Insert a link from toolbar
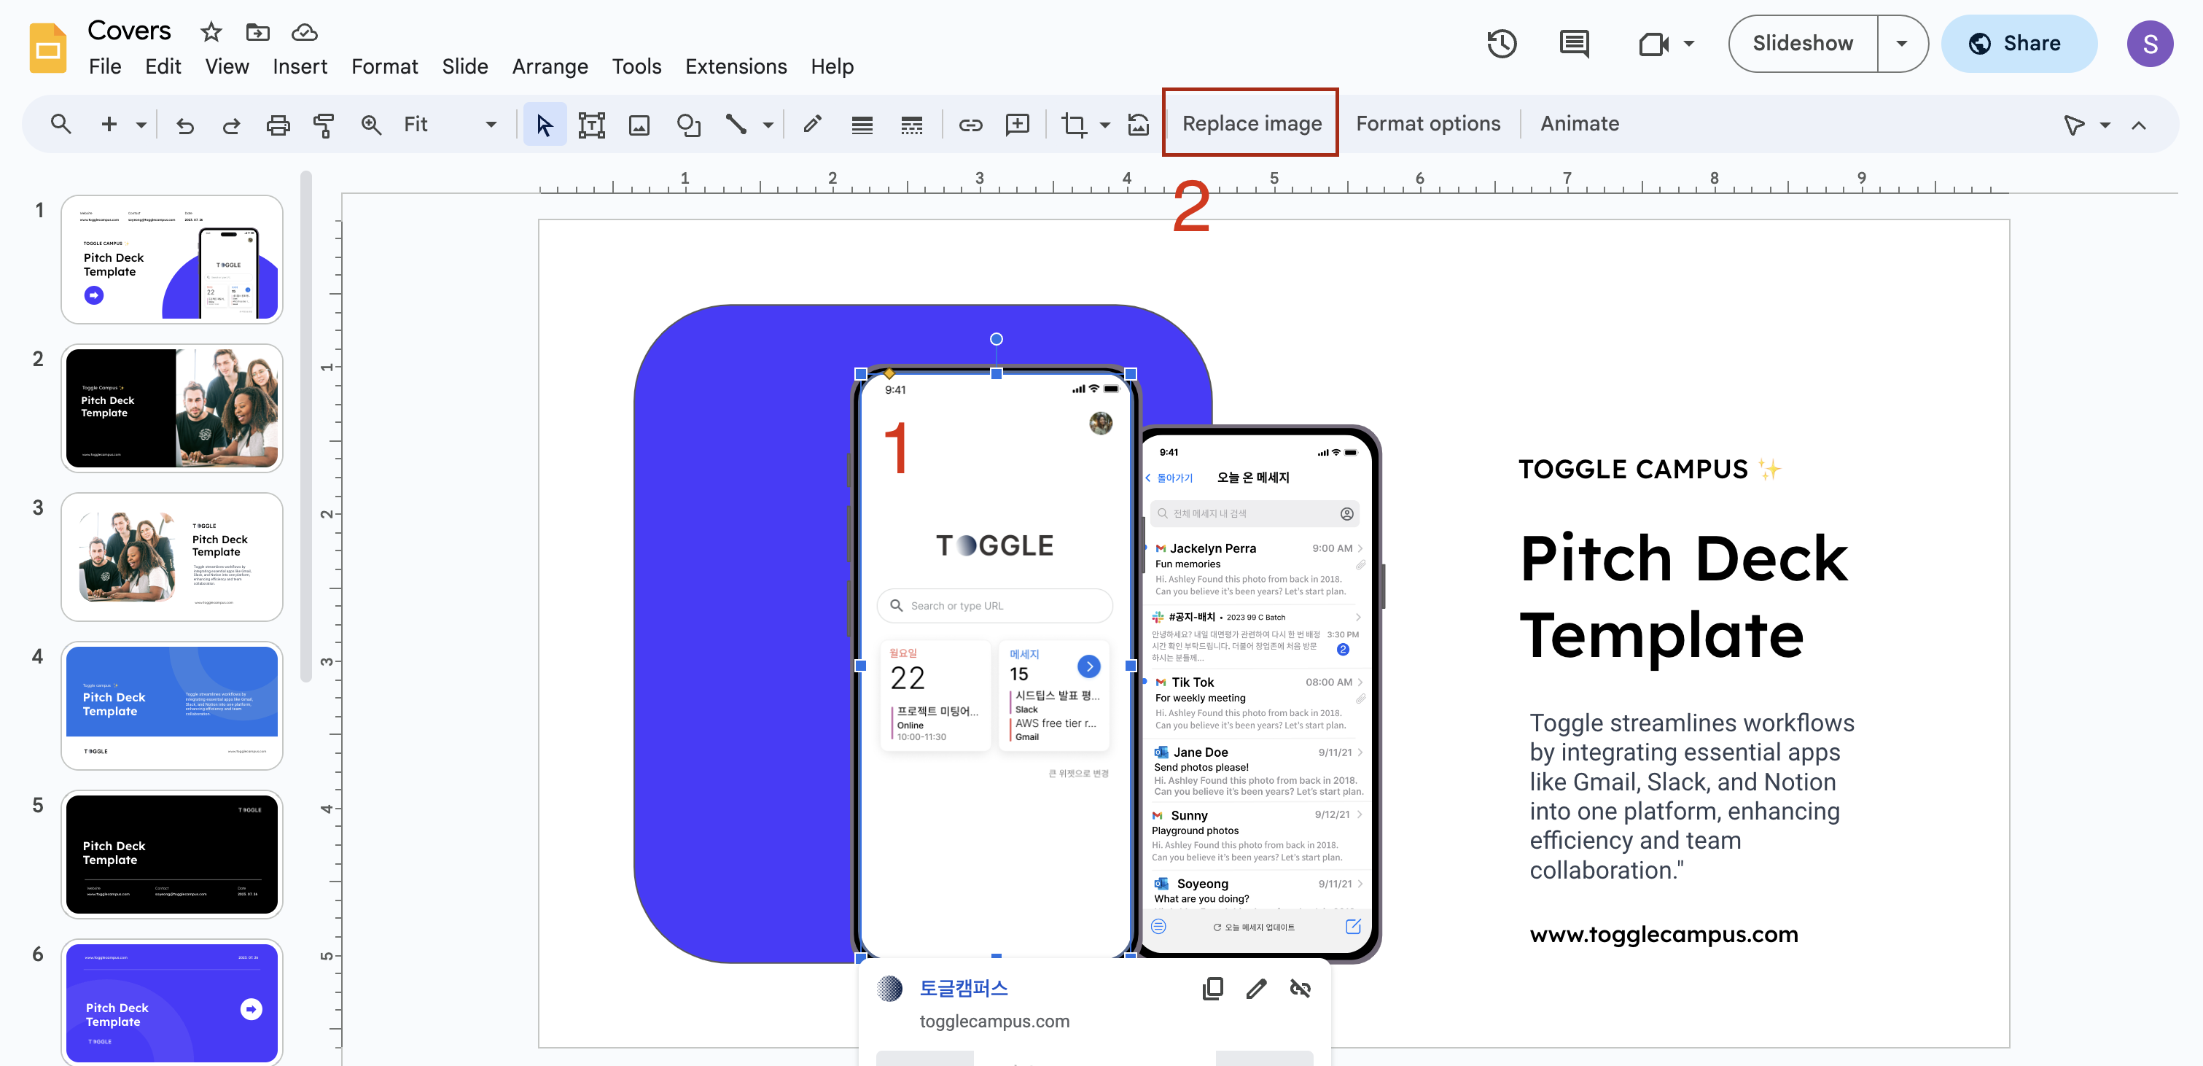 click(x=970, y=125)
